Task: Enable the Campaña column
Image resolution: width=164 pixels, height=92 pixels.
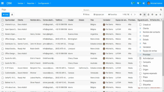Action: click(140, 62)
